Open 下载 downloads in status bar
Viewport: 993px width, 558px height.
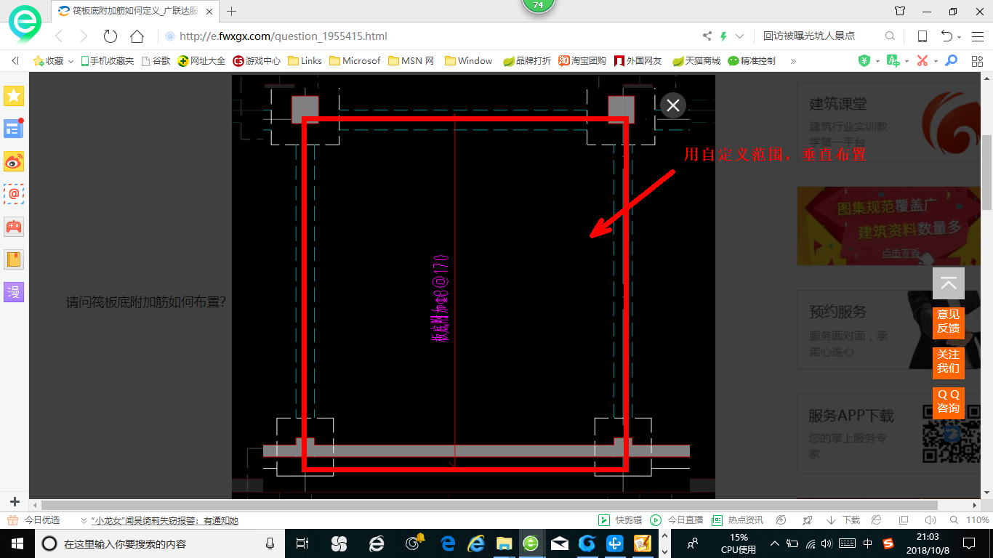[x=843, y=520]
